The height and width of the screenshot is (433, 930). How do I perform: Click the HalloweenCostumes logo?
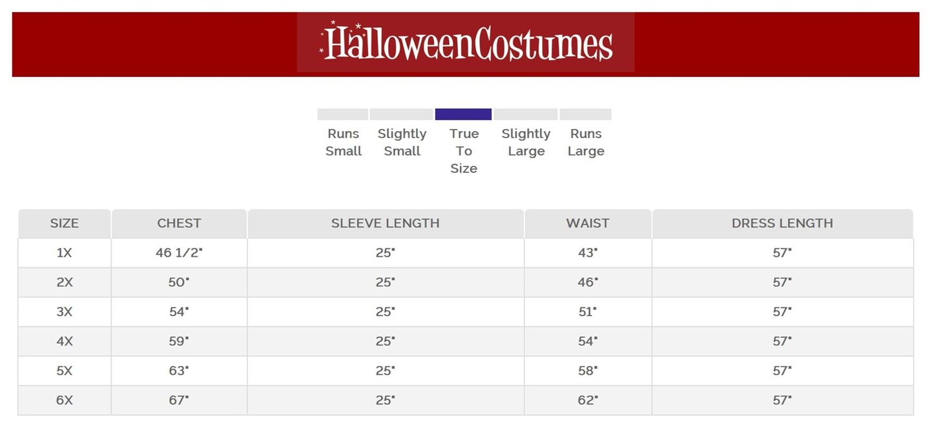[x=466, y=43]
